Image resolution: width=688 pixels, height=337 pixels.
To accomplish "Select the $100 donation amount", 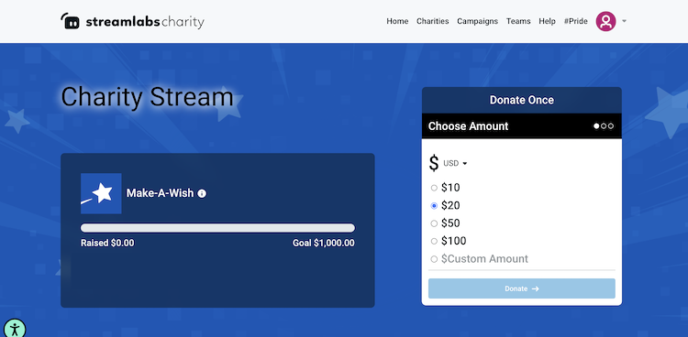I will pyautogui.click(x=434, y=241).
